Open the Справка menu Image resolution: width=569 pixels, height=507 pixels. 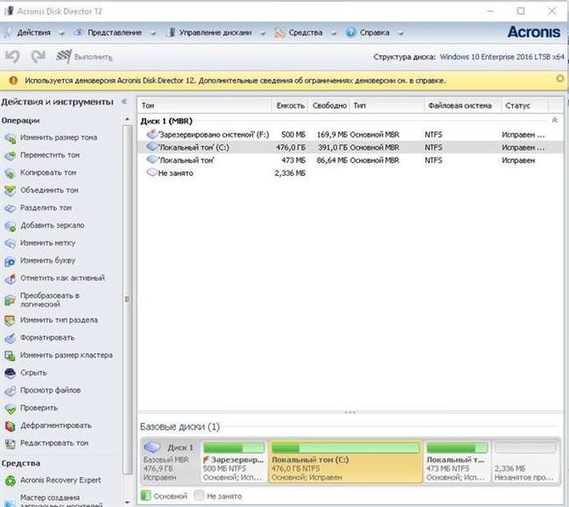pos(374,32)
